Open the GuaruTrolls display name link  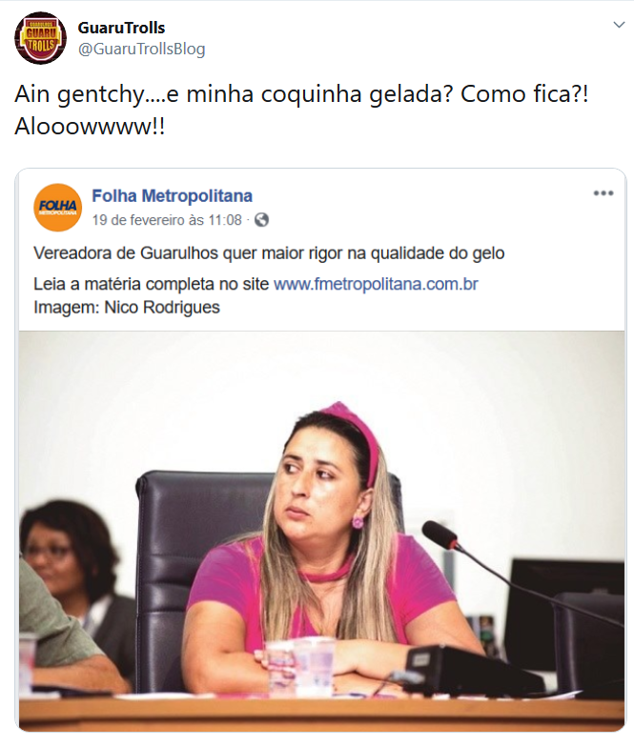coord(121,28)
